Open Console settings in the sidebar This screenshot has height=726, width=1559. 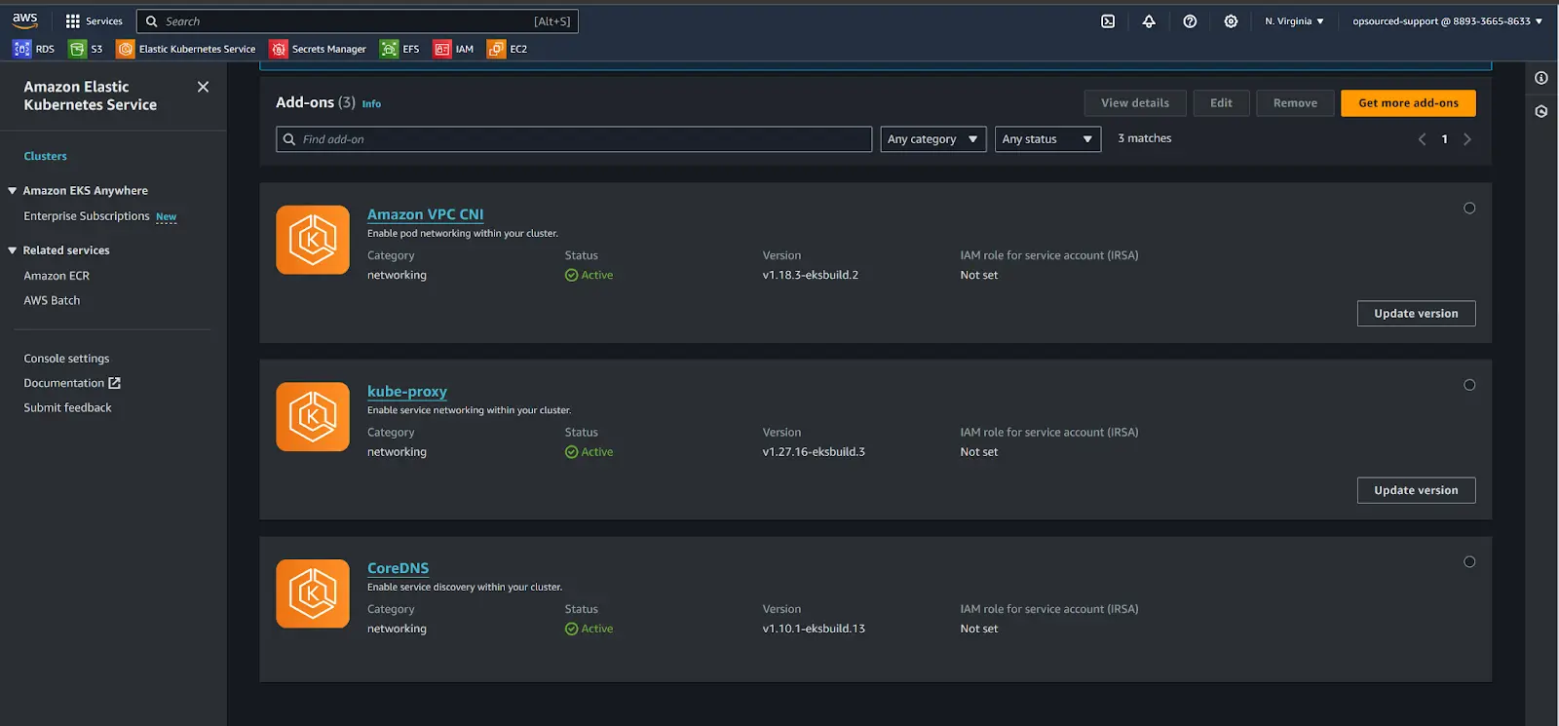pos(66,359)
